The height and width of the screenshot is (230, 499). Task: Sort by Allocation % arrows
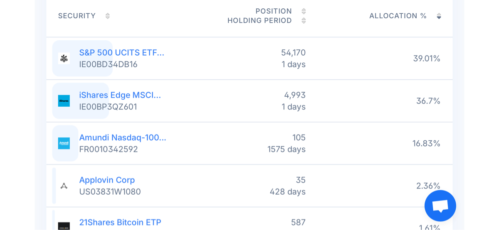(x=439, y=16)
